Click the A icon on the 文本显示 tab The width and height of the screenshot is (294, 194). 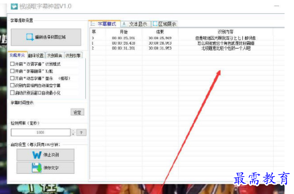point(124,24)
